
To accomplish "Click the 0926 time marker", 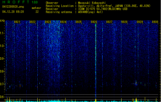I will pos(94,22).
